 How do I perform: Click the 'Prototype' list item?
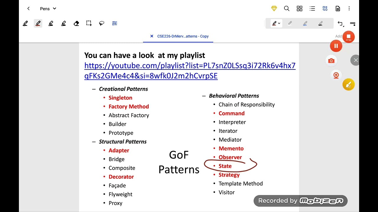121,133
